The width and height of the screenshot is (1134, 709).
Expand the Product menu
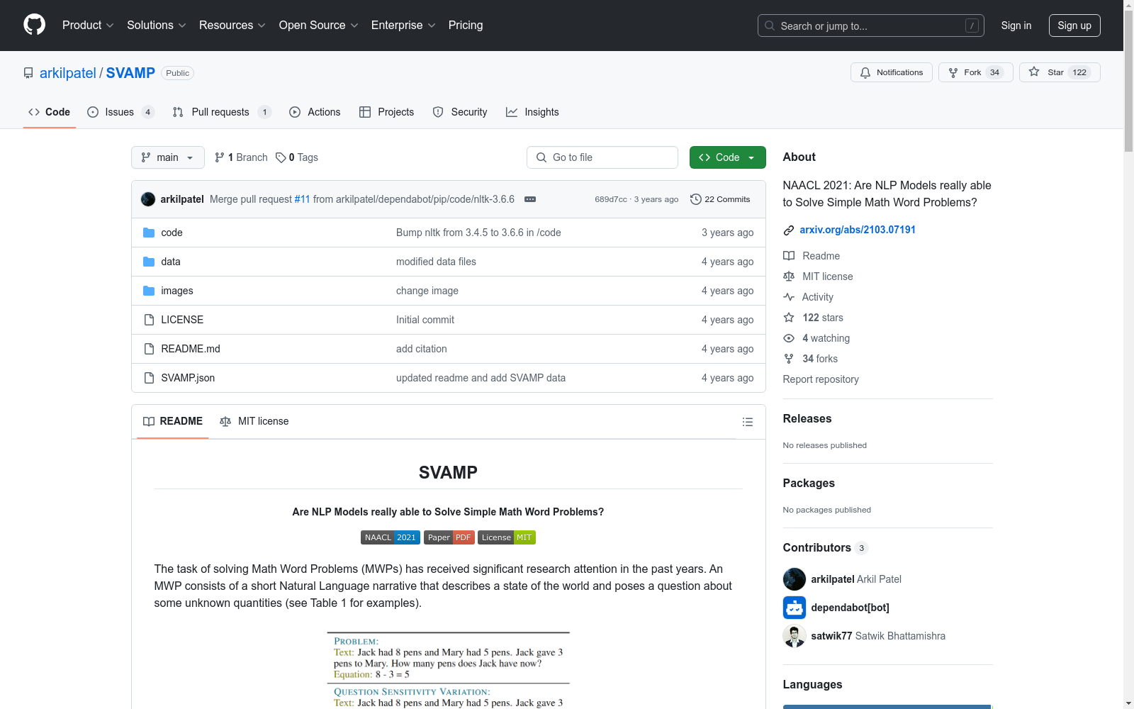pyautogui.click(x=88, y=25)
